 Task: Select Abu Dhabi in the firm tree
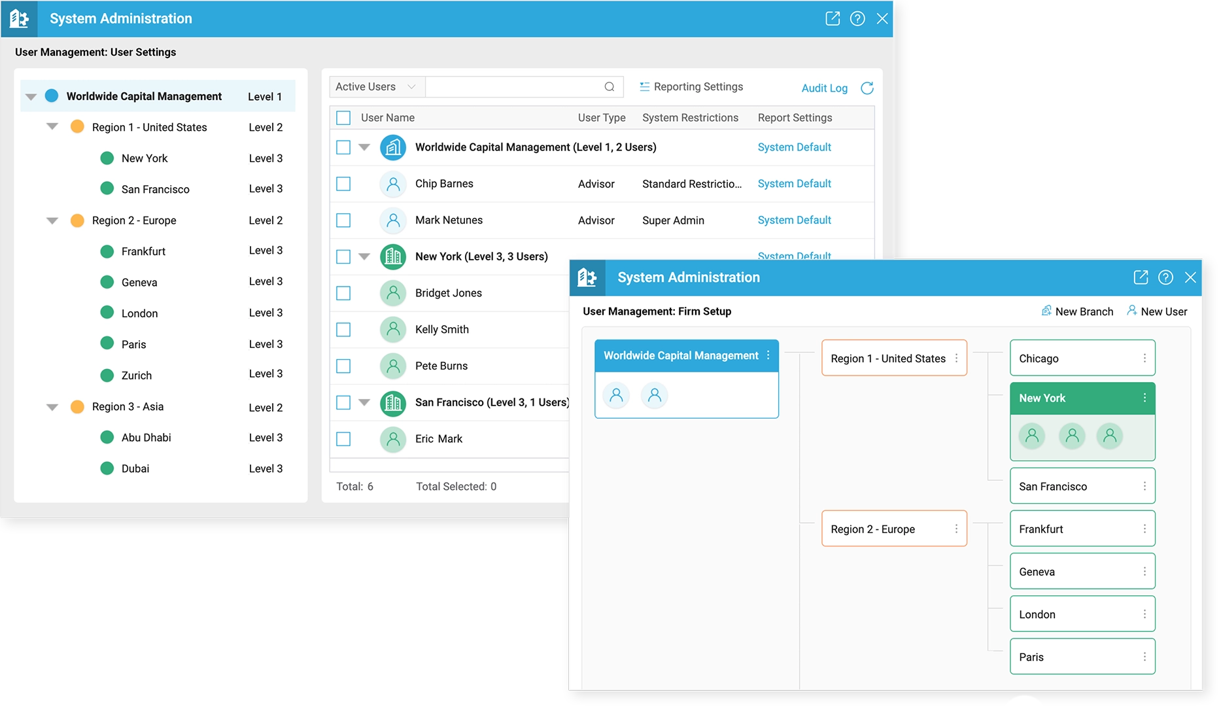point(146,438)
